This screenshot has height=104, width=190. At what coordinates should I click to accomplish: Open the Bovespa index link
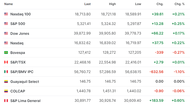[18, 53]
